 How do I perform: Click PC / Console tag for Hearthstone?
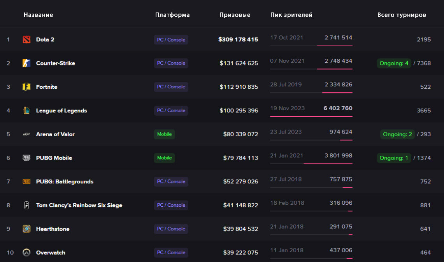pos(171,229)
